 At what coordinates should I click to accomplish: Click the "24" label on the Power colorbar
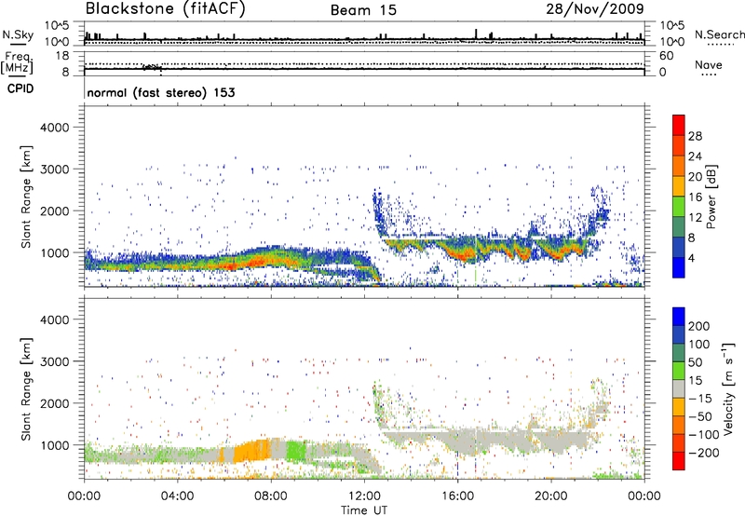[695, 156]
